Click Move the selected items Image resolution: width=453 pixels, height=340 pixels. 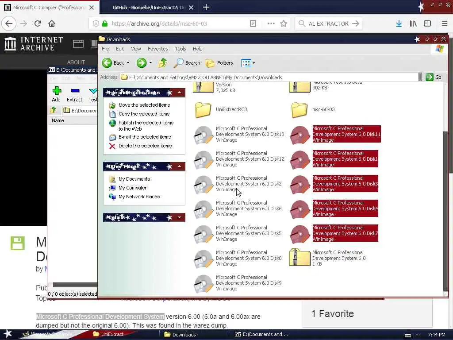(144, 105)
